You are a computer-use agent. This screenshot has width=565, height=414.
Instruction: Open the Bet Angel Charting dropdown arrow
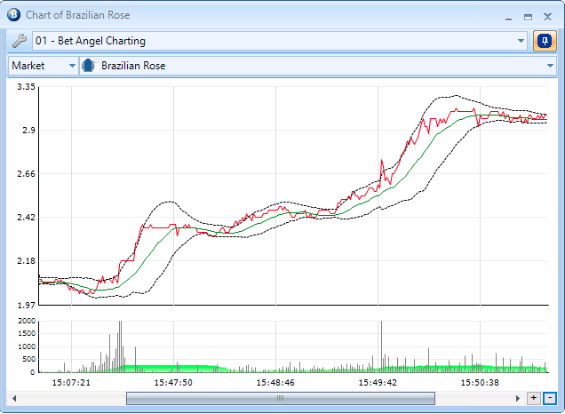(521, 41)
